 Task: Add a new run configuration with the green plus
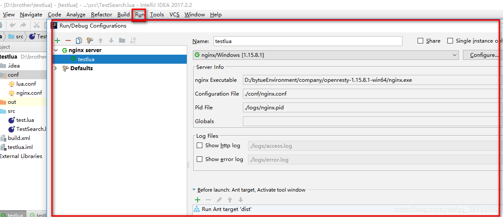coord(57,40)
